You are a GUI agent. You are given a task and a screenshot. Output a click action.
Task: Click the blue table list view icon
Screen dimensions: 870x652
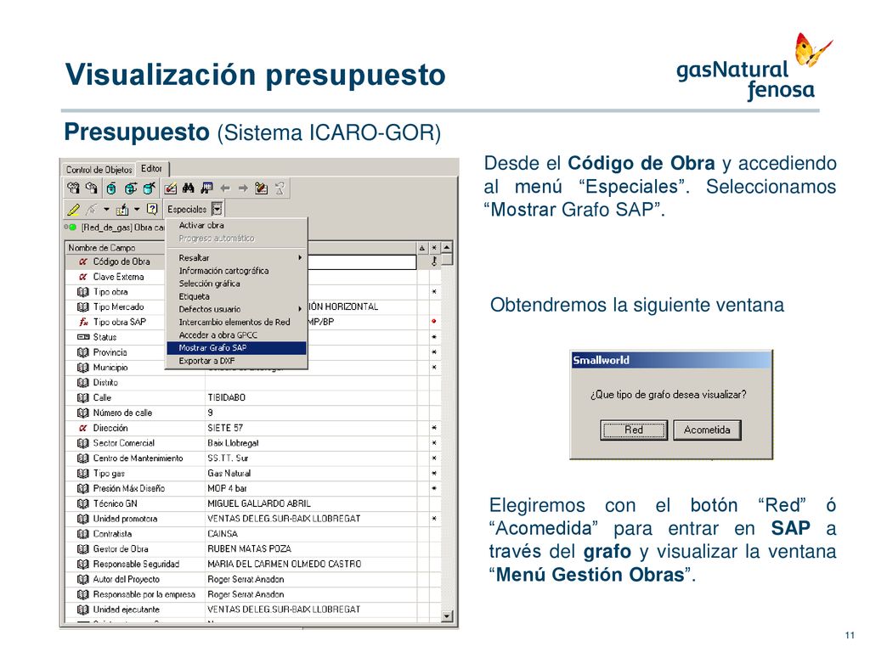pyautogui.click(x=206, y=188)
